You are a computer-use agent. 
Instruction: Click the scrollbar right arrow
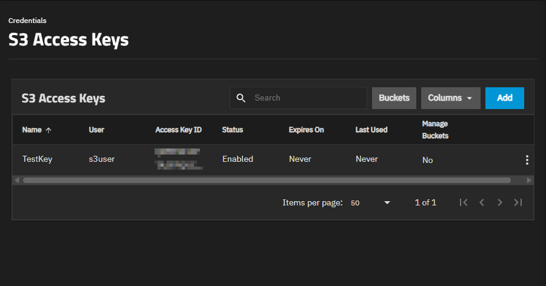tap(529, 180)
